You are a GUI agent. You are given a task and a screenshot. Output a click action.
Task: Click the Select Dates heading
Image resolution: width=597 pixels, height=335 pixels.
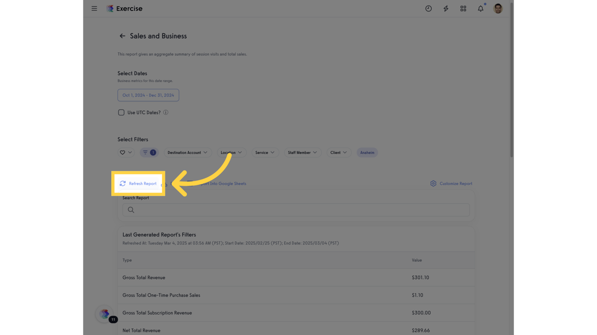132,73
